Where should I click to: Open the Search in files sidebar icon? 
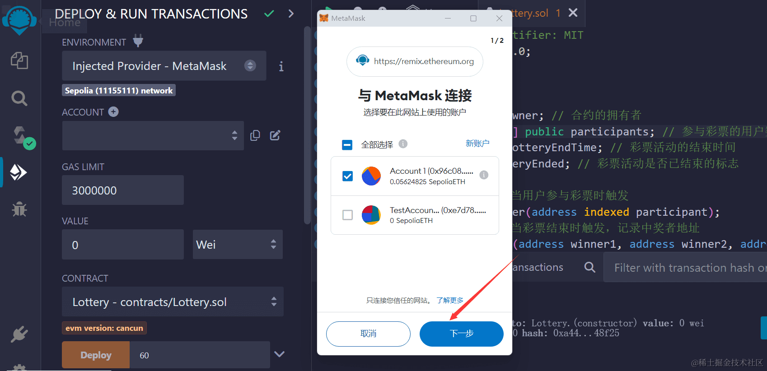[19, 98]
